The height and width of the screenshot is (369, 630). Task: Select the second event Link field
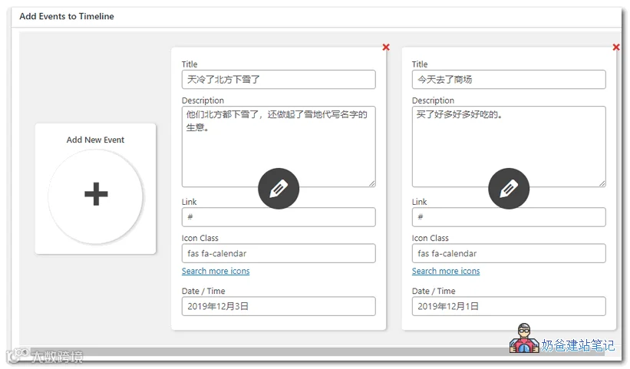[509, 217]
